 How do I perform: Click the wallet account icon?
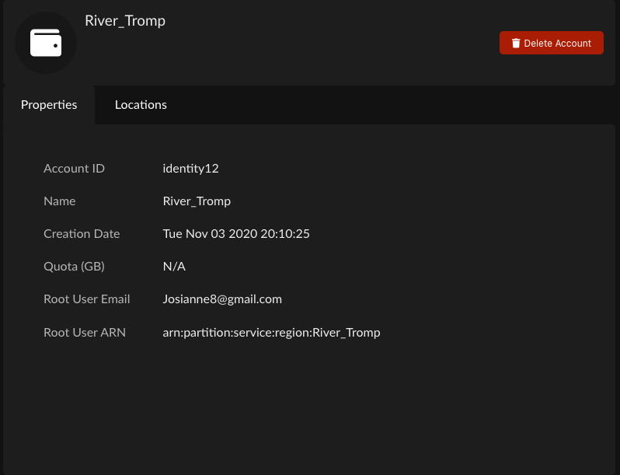[46, 43]
